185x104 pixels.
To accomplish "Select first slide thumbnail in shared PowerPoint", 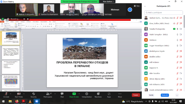I will pos(11,38).
